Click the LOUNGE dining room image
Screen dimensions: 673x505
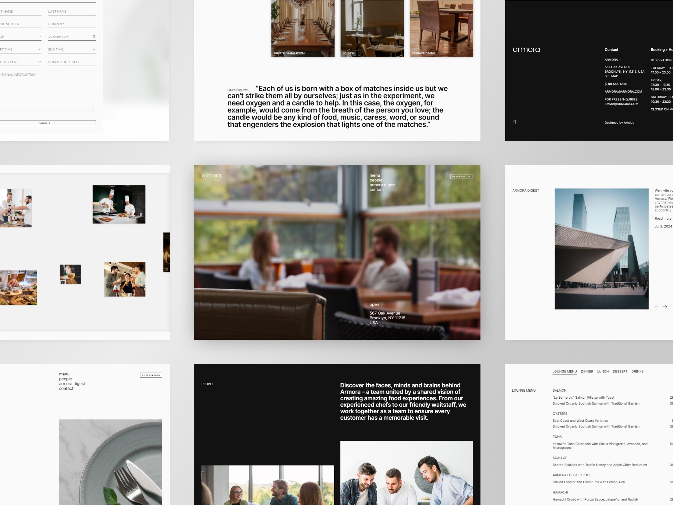click(x=372, y=29)
